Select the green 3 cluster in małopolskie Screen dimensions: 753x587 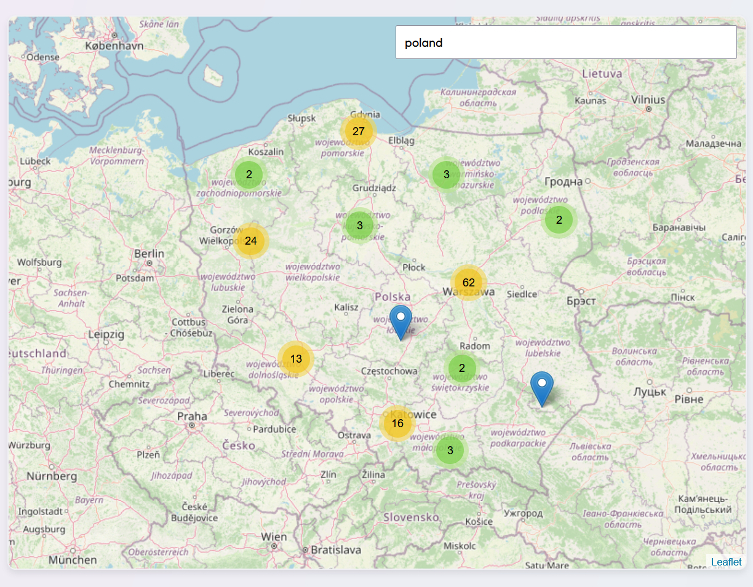(x=452, y=450)
